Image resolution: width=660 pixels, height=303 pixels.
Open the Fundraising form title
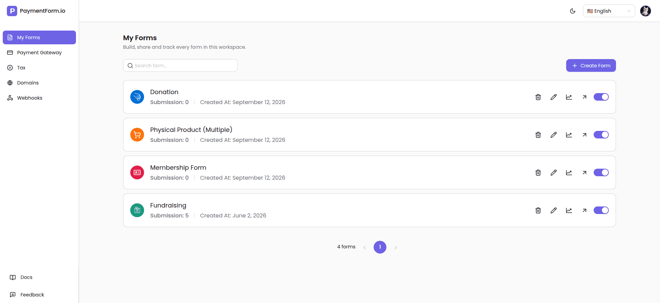pos(168,205)
